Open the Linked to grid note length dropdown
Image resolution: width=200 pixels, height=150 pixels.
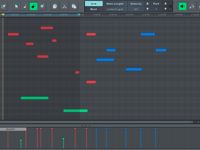(115, 9)
